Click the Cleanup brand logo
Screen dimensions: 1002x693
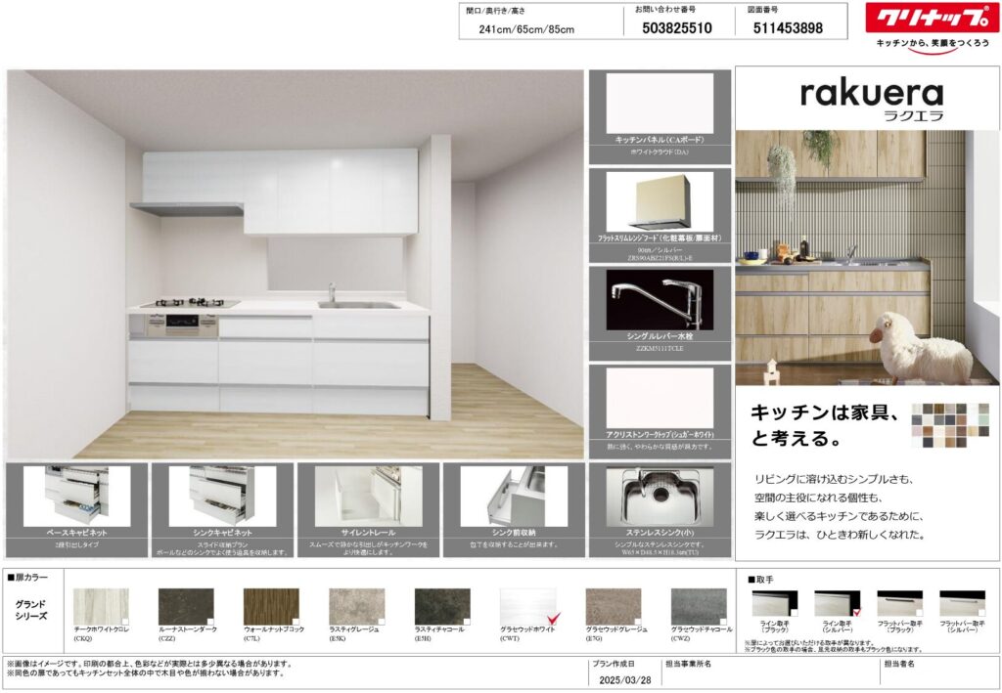pos(932,19)
